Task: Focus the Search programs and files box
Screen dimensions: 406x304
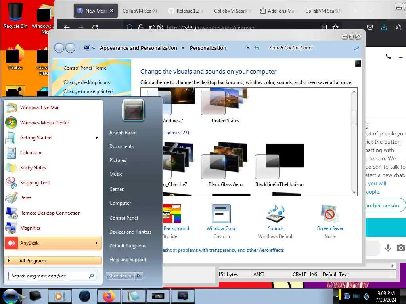Action: (x=52, y=276)
